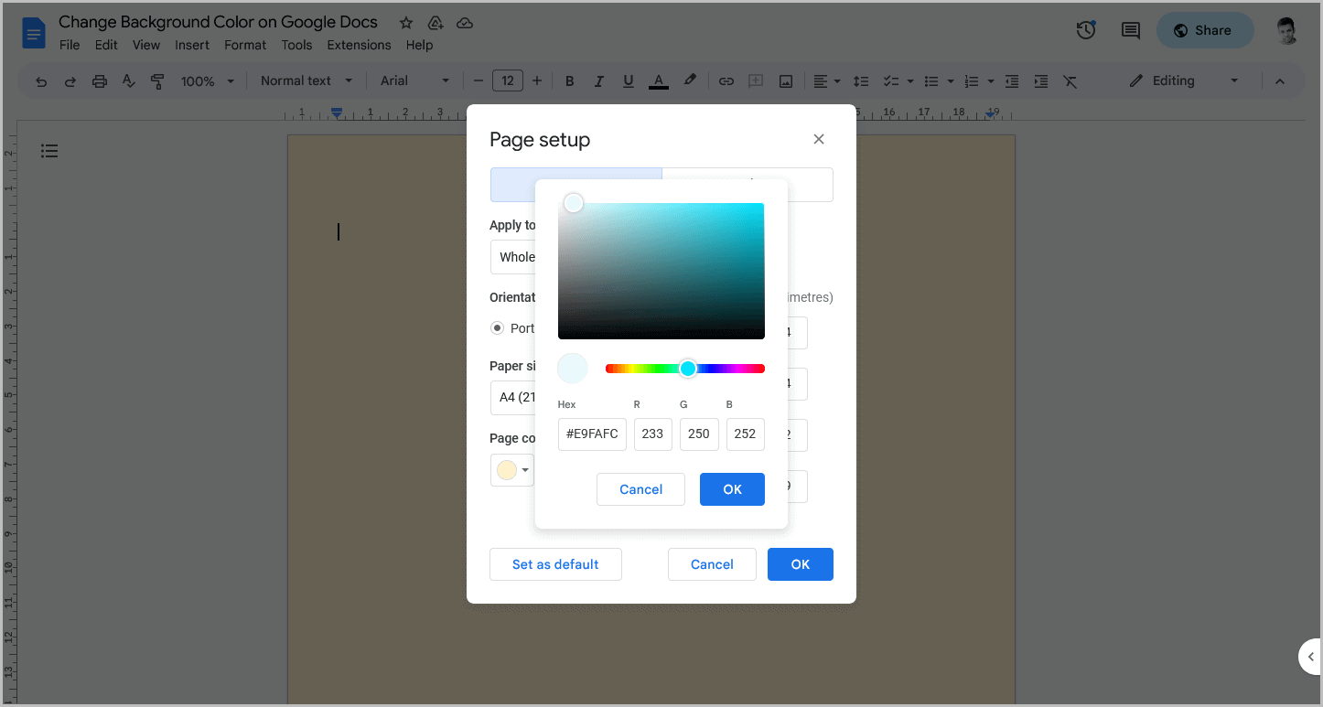Star this document
The height and width of the screenshot is (707, 1323).
(x=406, y=23)
